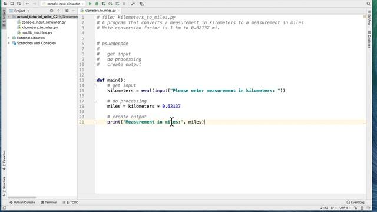Screen dimensions: 377x212
Task: Expand Scratches and Consoles node
Action: pyautogui.click(x=9, y=43)
